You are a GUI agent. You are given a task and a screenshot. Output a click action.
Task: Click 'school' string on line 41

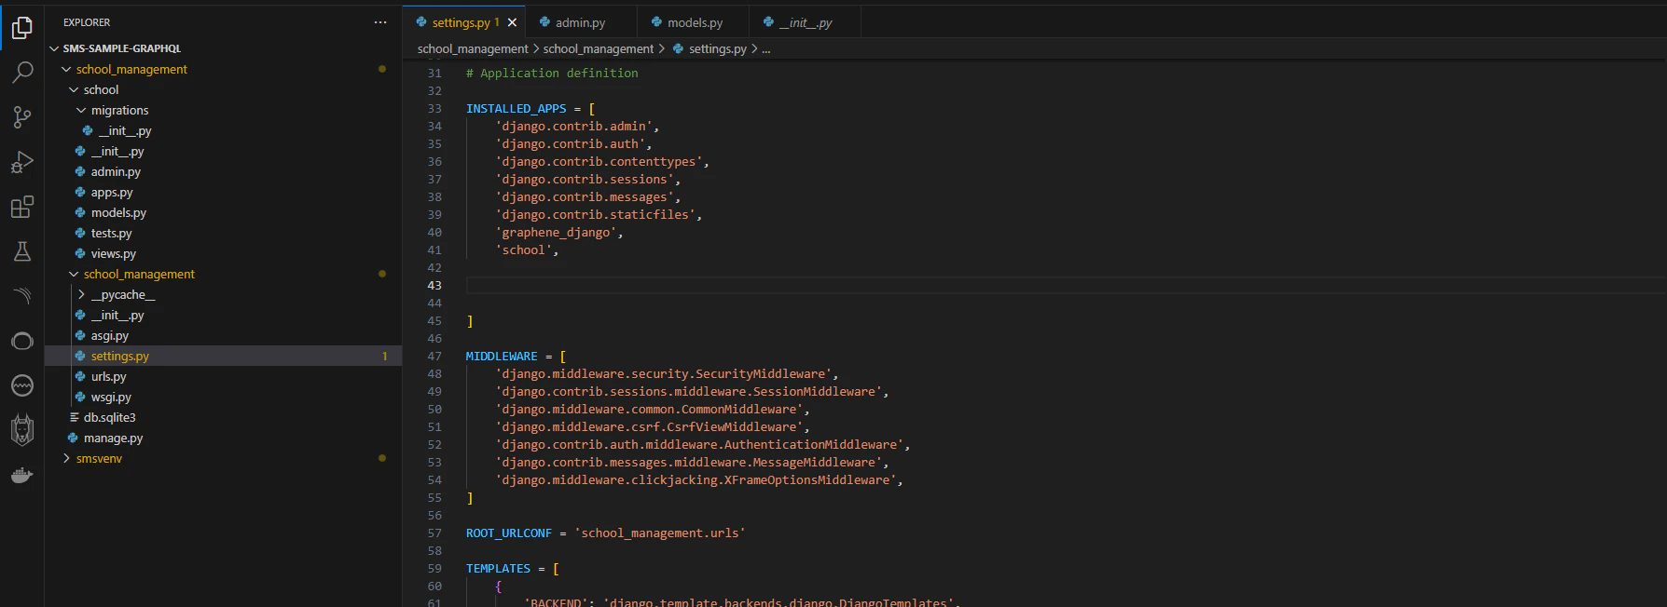523,250
